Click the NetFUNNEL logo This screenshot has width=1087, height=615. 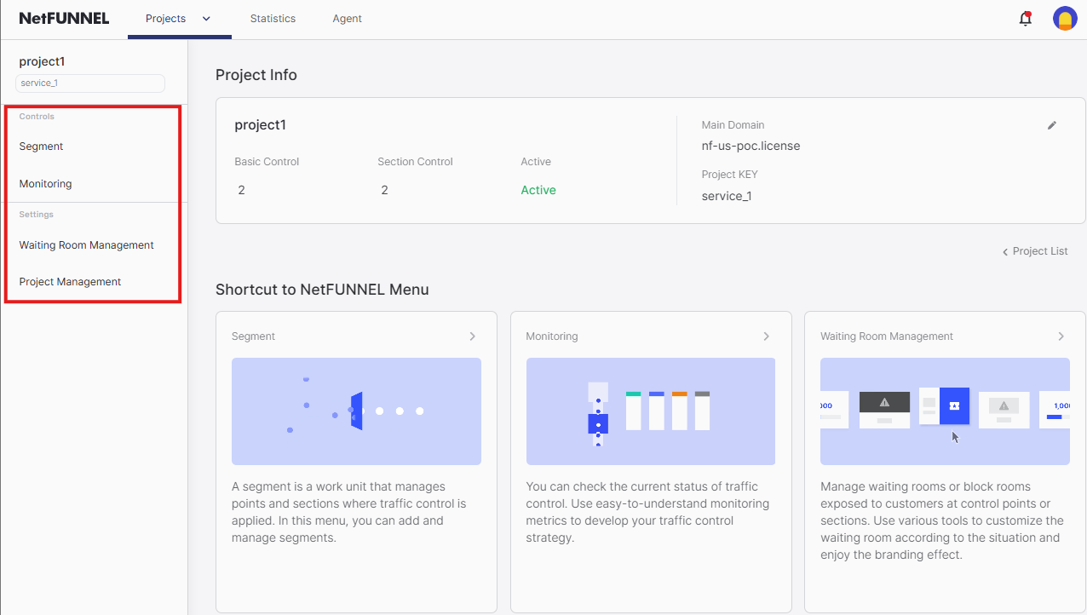click(x=65, y=18)
